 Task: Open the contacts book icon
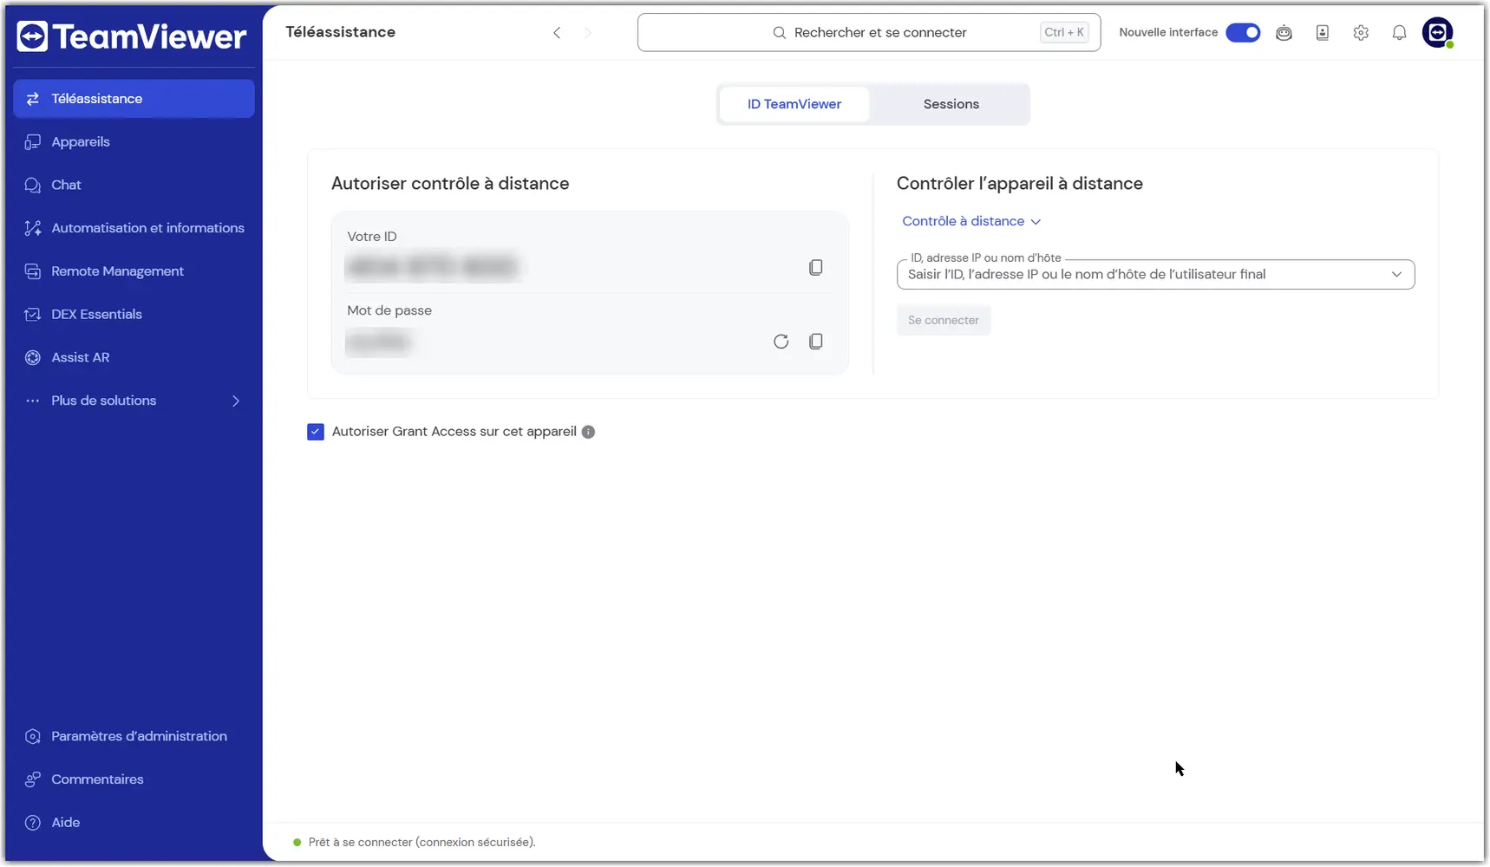click(x=1323, y=33)
